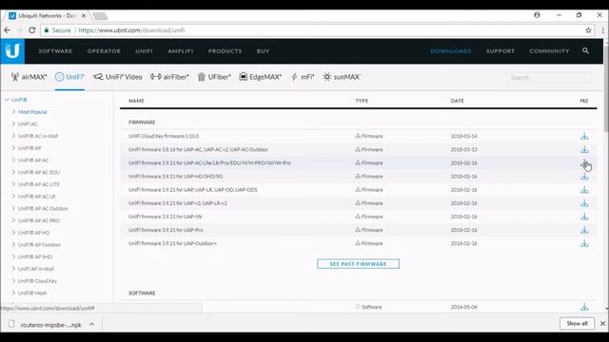This screenshot has height=342, width=609.
Task: Click the browser address bar URL
Action: [x=131, y=30]
